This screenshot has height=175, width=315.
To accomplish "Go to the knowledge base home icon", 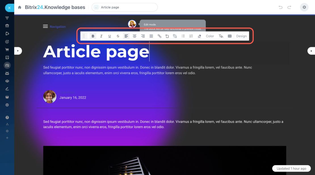I will pos(20,7).
